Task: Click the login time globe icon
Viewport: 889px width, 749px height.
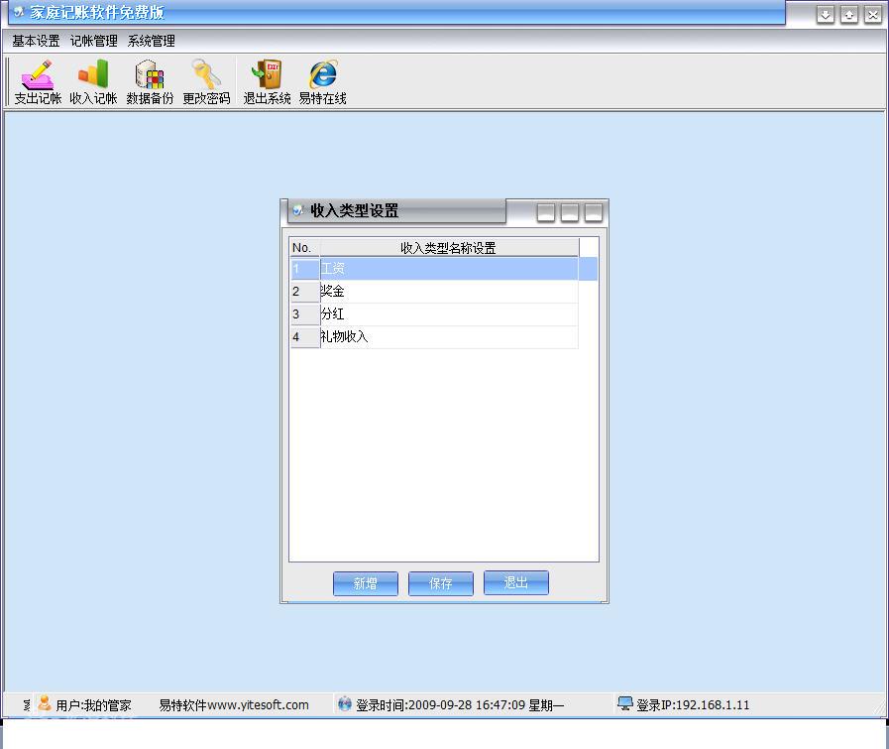Action: 345,704
